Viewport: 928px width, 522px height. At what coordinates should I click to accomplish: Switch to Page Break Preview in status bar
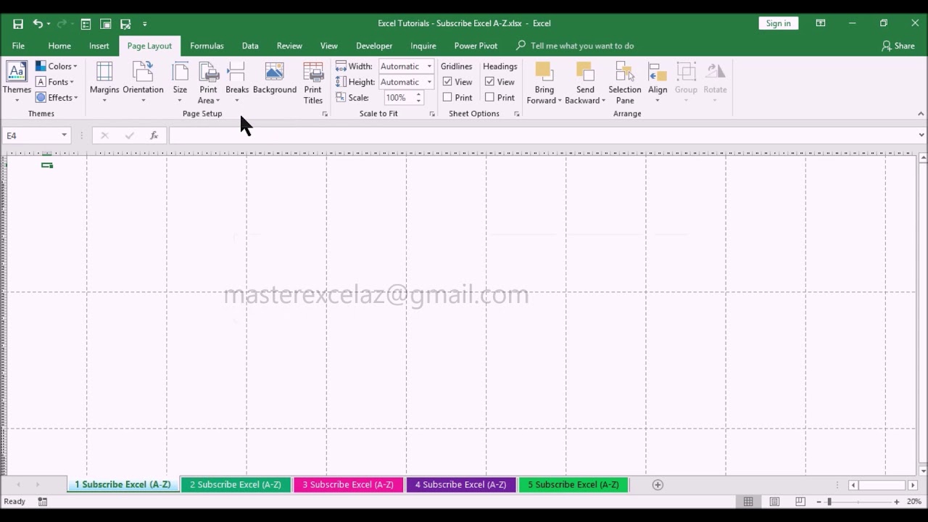coord(800,502)
